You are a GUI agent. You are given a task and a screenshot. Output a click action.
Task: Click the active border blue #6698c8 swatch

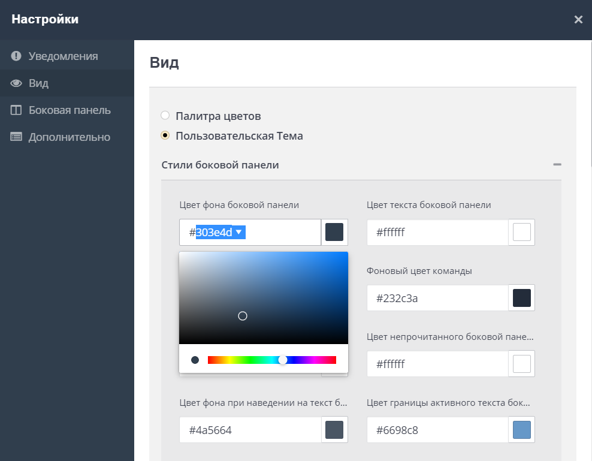click(522, 430)
